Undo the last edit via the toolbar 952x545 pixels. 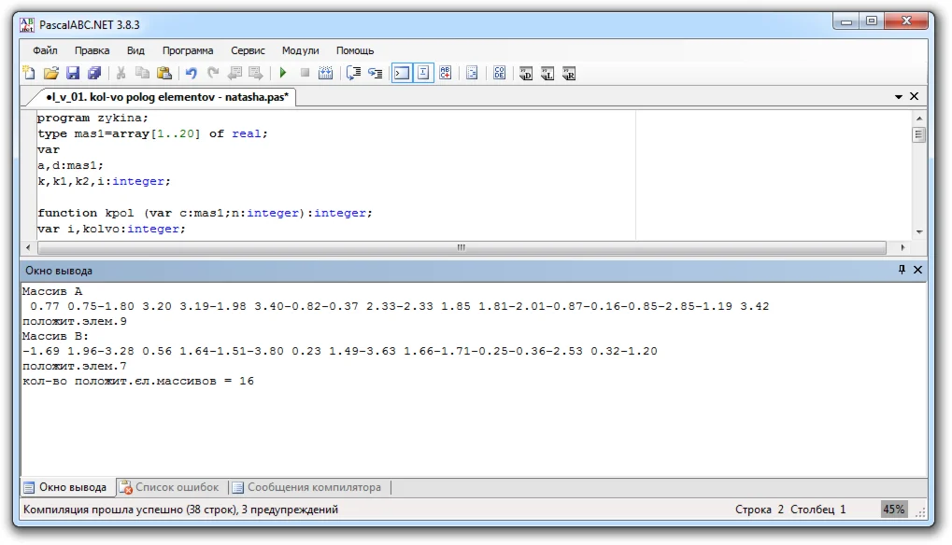click(192, 73)
